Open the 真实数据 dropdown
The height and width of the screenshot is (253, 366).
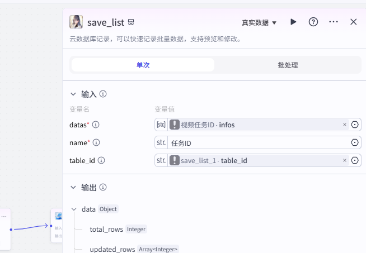point(259,22)
